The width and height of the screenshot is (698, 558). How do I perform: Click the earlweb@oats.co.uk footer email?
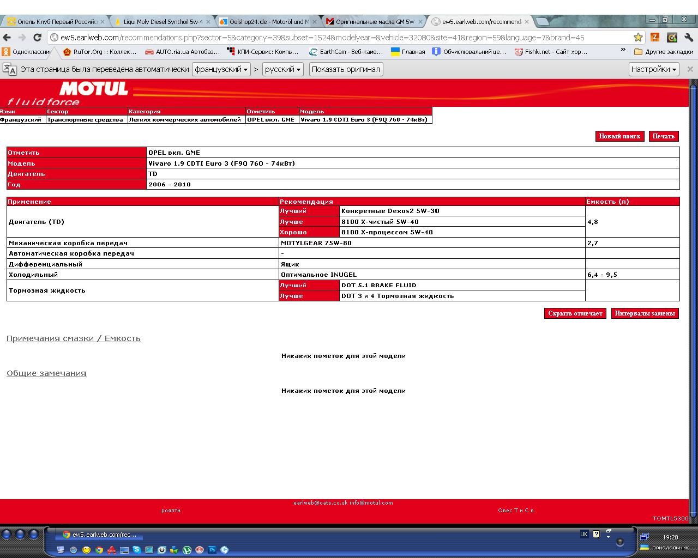320,503
